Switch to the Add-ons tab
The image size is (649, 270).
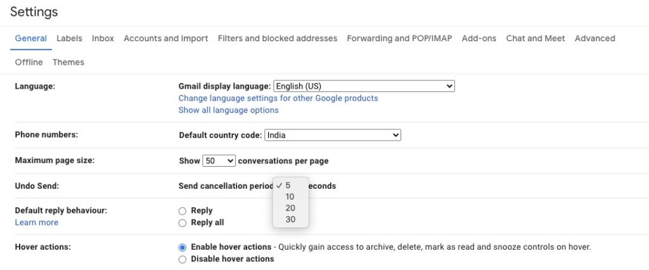pyautogui.click(x=479, y=39)
